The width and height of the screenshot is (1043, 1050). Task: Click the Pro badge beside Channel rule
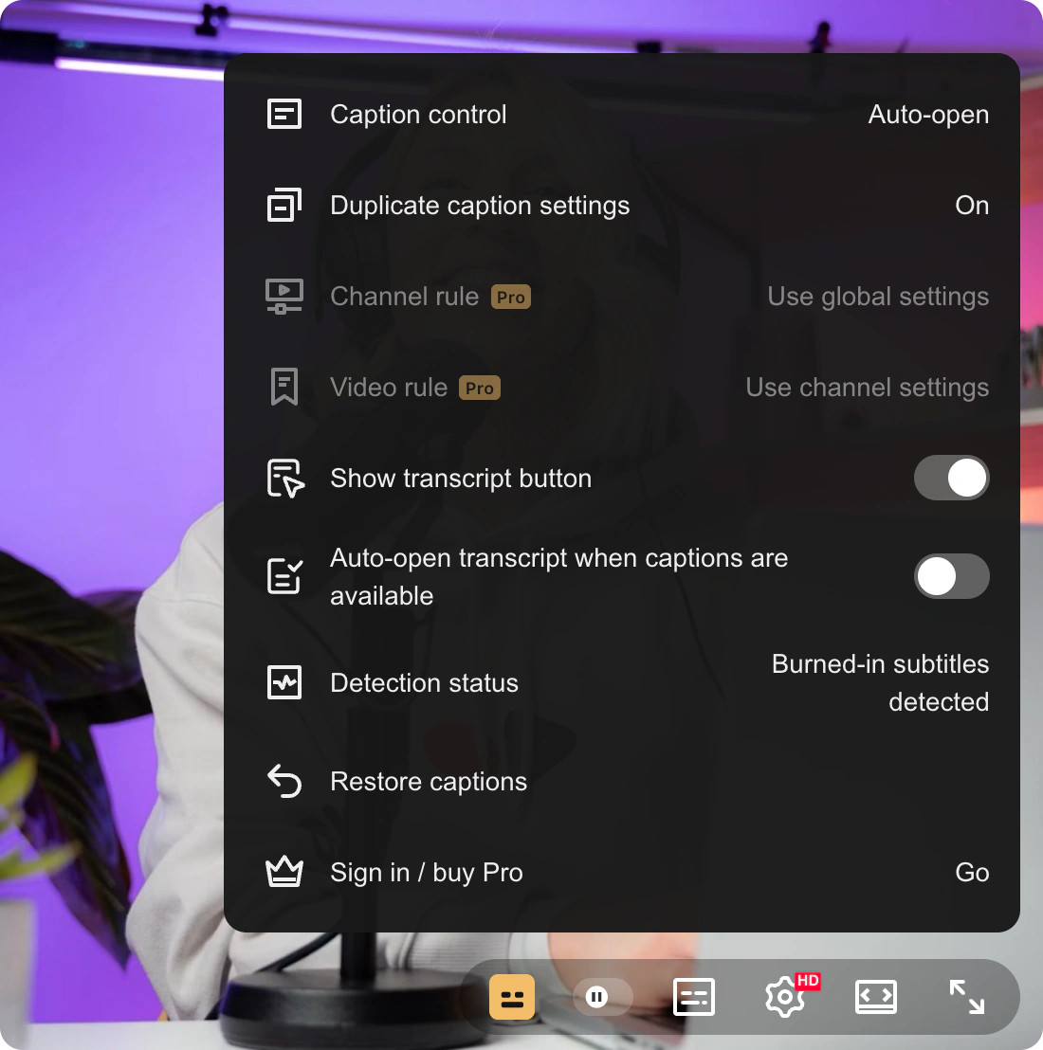click(x=510, y=297)
